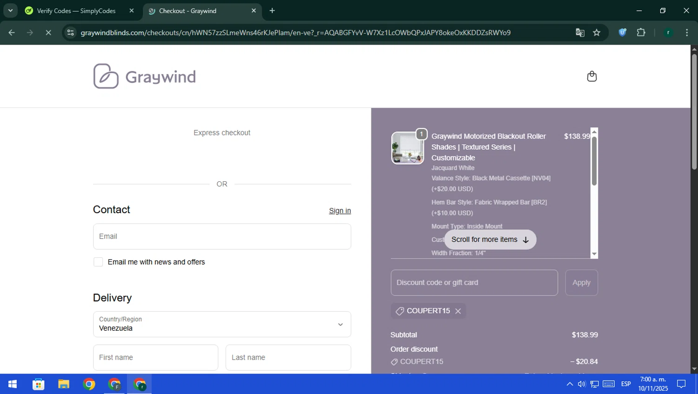Remove the COUPERT15 discount code tag

coord(458,311)
